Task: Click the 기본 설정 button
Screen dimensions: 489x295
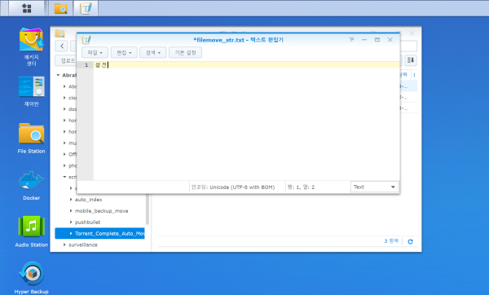Action: [185, 52]
